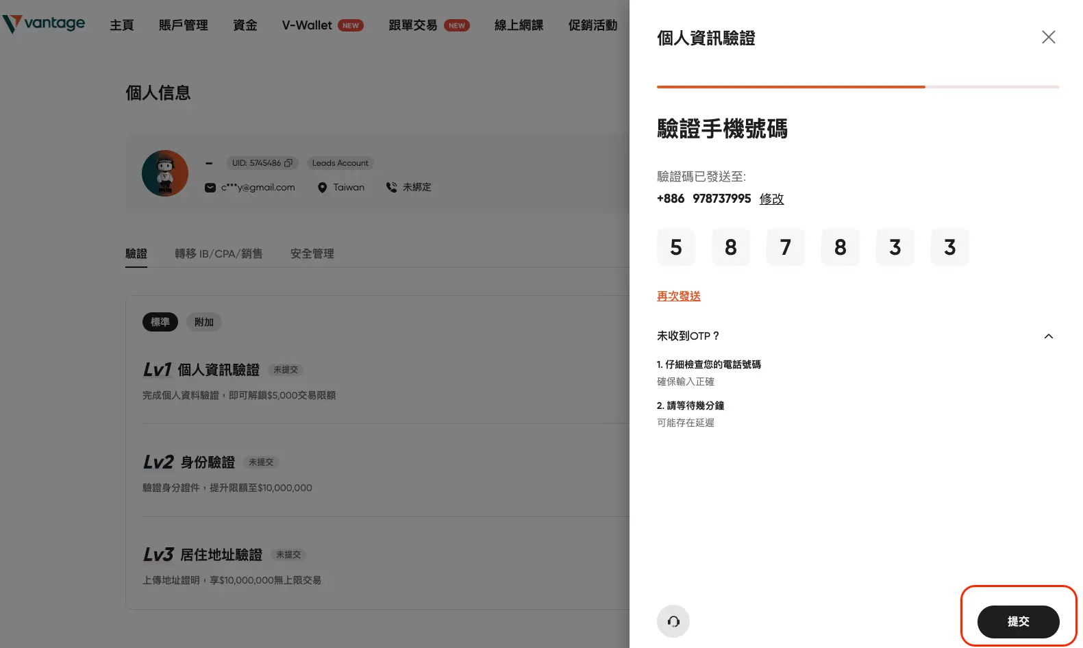Click the Vantage logo
The image size is (1083, 648).
point(44,24)
